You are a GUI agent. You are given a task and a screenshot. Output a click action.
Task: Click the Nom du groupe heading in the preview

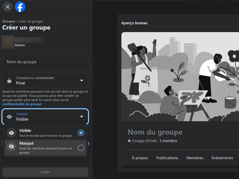155,132
